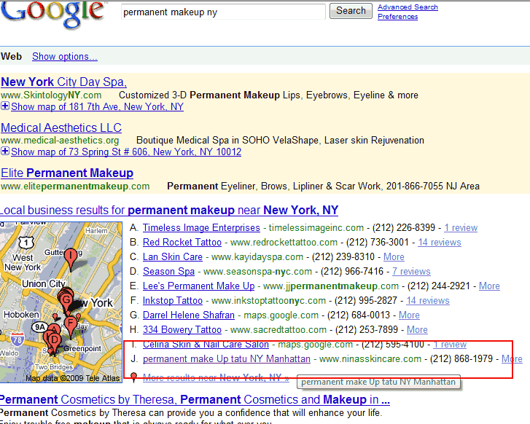Click Union City label on map
The width and height of the screenshot is (530, 424).
click(x=43, y=283)
